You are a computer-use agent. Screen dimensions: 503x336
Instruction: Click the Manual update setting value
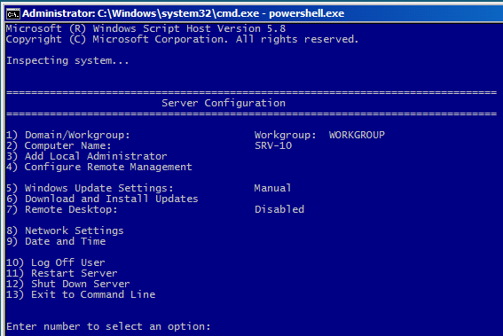pyautogui.click(x=272, y=188)
